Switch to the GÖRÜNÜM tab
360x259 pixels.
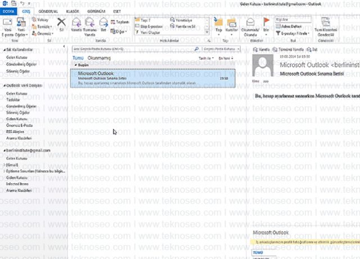coord(96,11)
